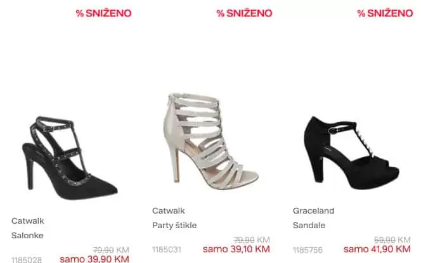The width and height of the screenshot is (421, 263).
Task: Click sale price samo 39,90 KM
Action: point(94,259)
